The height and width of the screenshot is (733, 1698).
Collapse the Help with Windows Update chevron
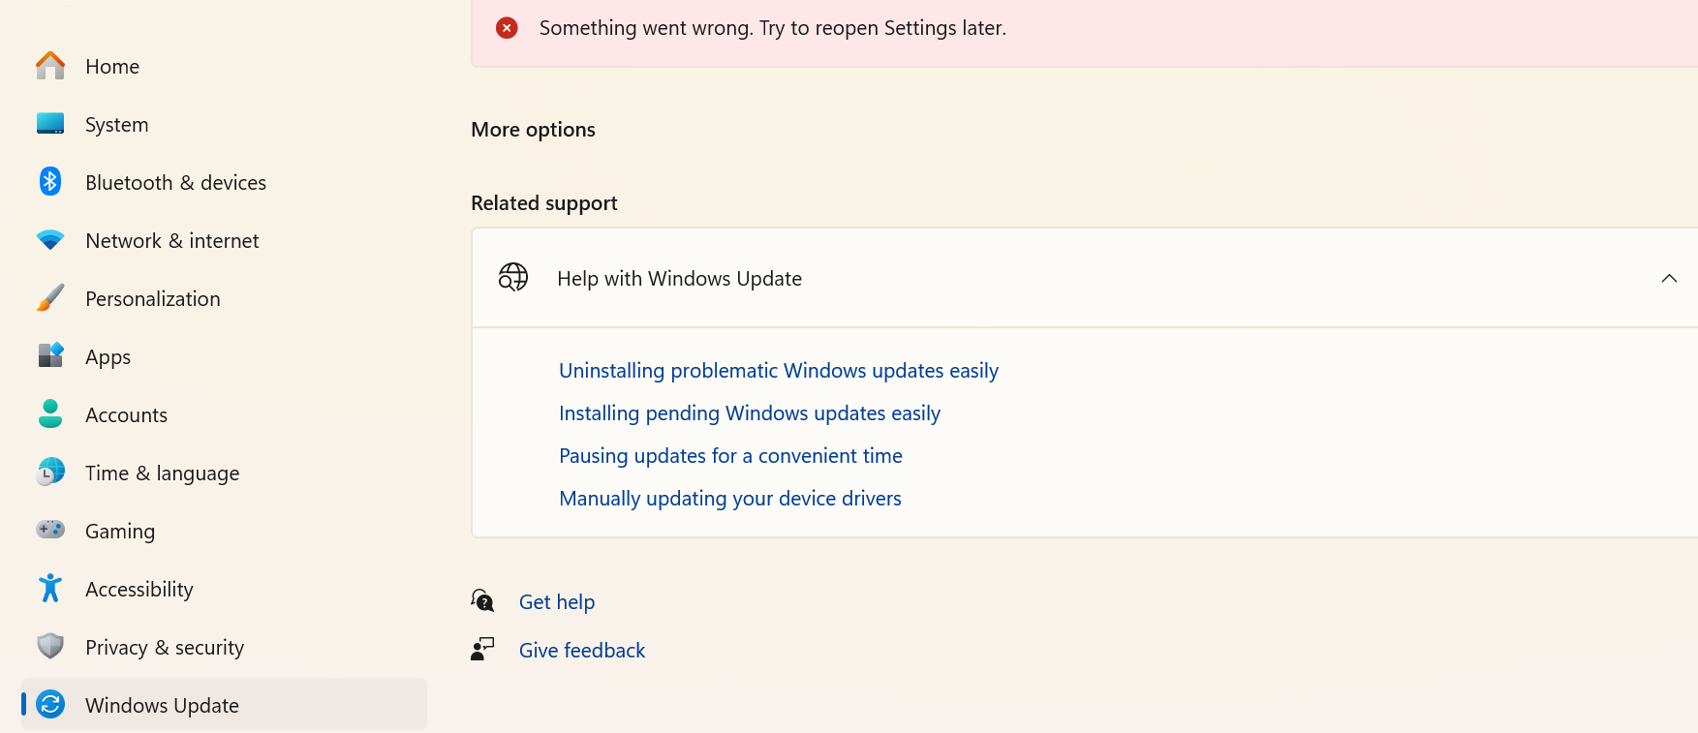coord(1669,279)
